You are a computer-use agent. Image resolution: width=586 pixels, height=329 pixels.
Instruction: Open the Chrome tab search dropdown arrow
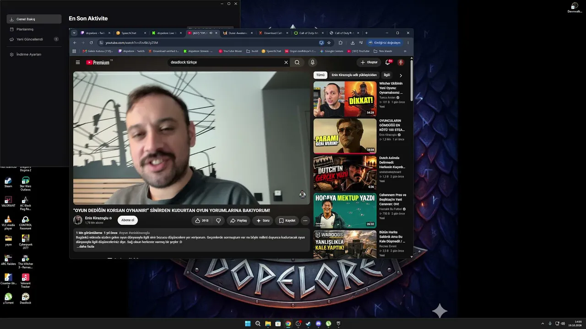[x=74, y=33]
